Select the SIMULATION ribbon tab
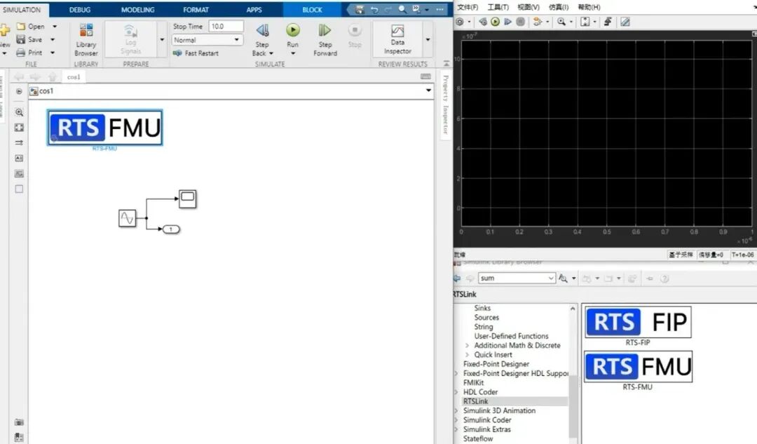 point(22,10)
